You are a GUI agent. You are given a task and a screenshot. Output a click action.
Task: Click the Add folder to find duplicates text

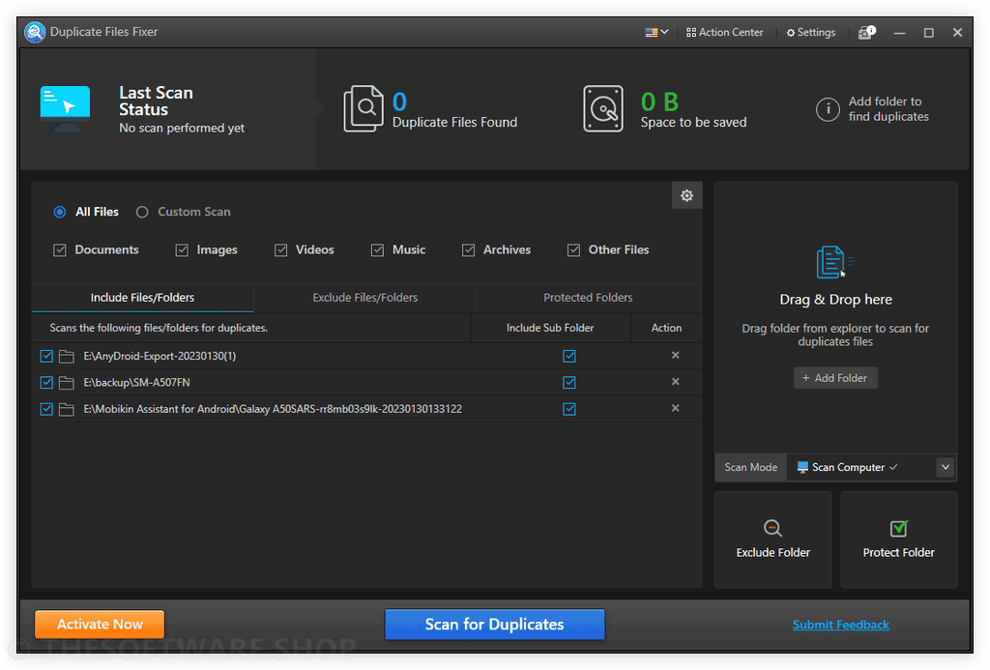coord(888,109)
